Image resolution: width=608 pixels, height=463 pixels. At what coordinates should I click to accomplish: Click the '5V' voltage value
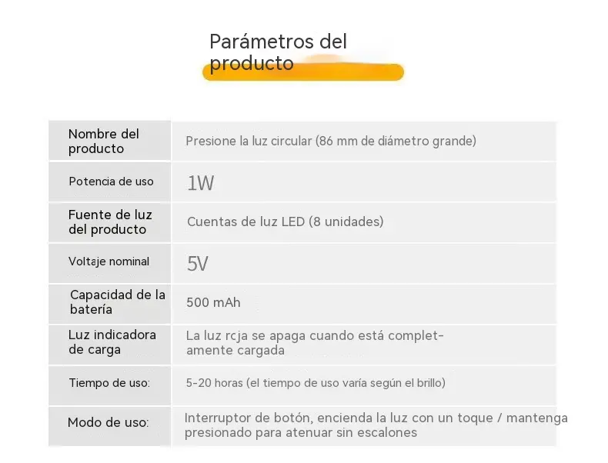coord(197,264)
